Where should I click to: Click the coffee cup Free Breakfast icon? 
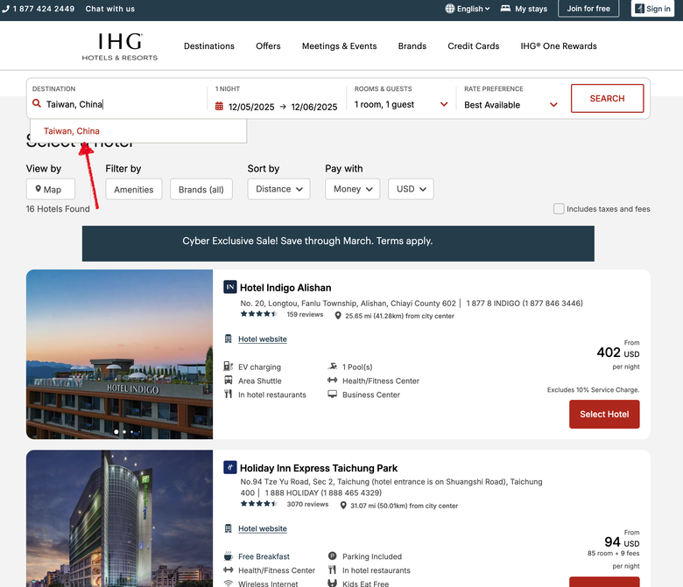[229, 556]
